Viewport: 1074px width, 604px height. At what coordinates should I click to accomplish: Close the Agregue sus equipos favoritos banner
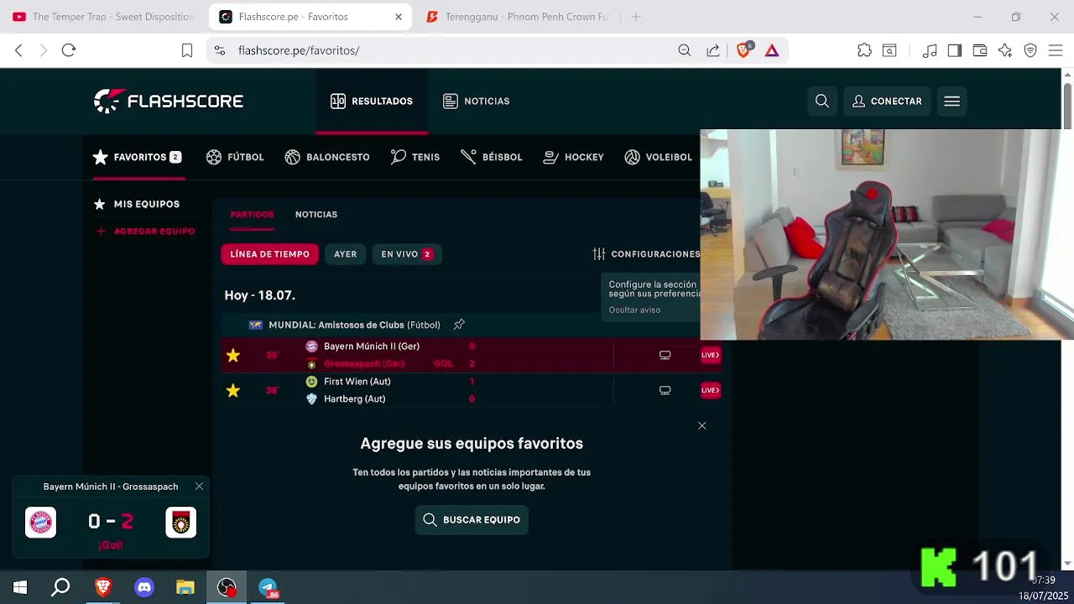[x=702, y=426]
